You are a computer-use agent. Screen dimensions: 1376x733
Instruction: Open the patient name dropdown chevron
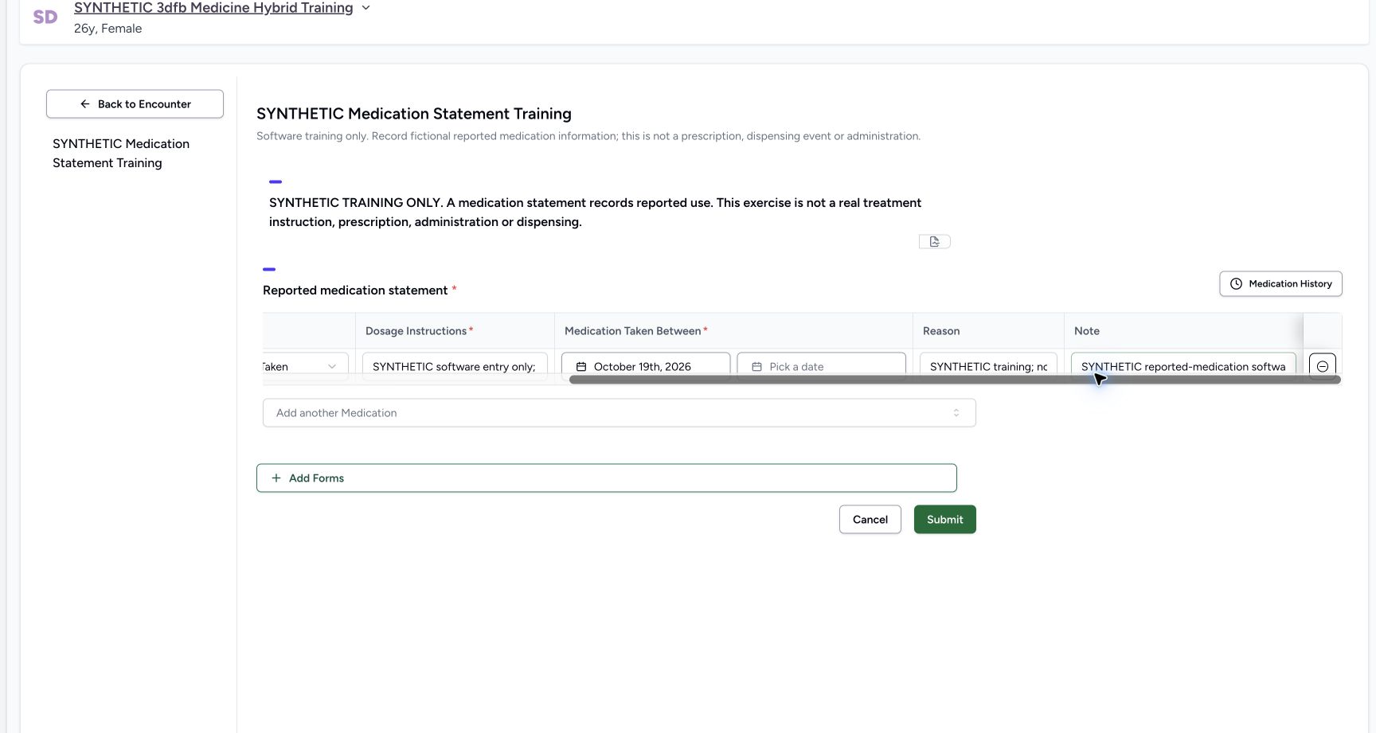(365, 8)
